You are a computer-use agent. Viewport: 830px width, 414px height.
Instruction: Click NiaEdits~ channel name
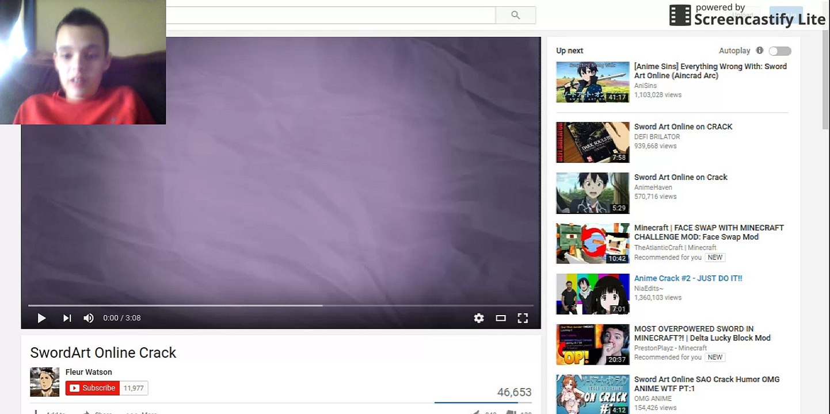tap(649, 289)
